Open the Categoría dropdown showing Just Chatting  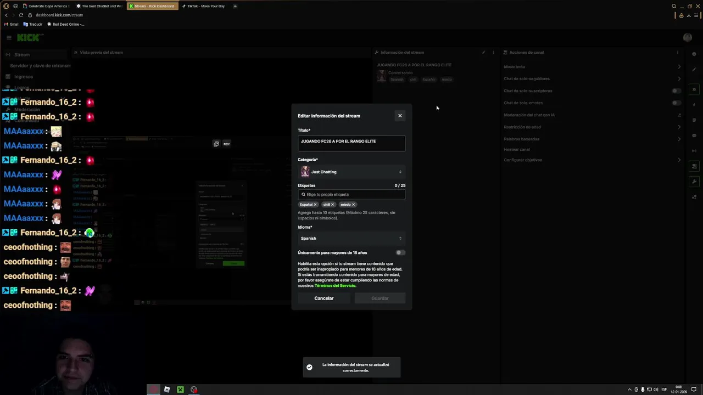(351, 172)
